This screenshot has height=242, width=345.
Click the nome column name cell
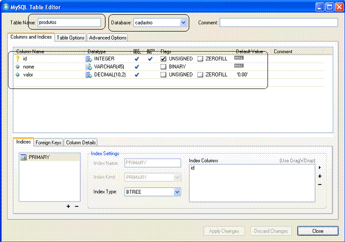click(x=29, y=67)
